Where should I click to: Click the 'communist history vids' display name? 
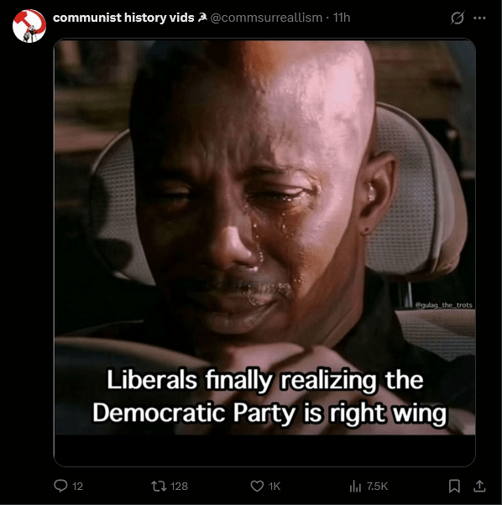pos(123,18)
